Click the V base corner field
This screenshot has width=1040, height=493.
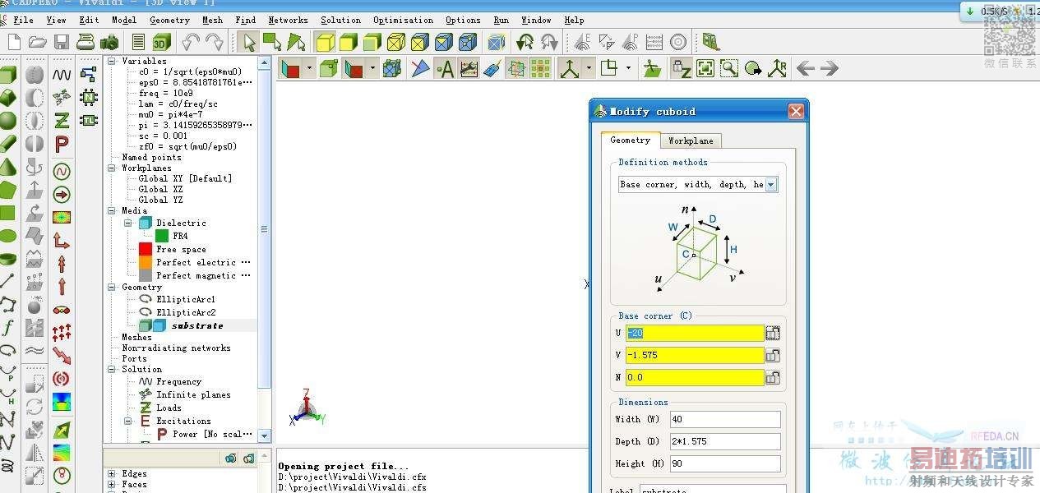pos(695,355)
